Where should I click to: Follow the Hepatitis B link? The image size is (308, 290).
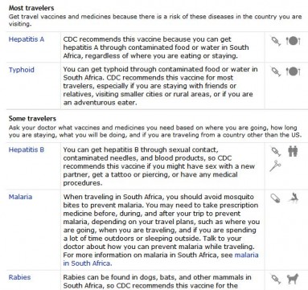click(27, 149)
